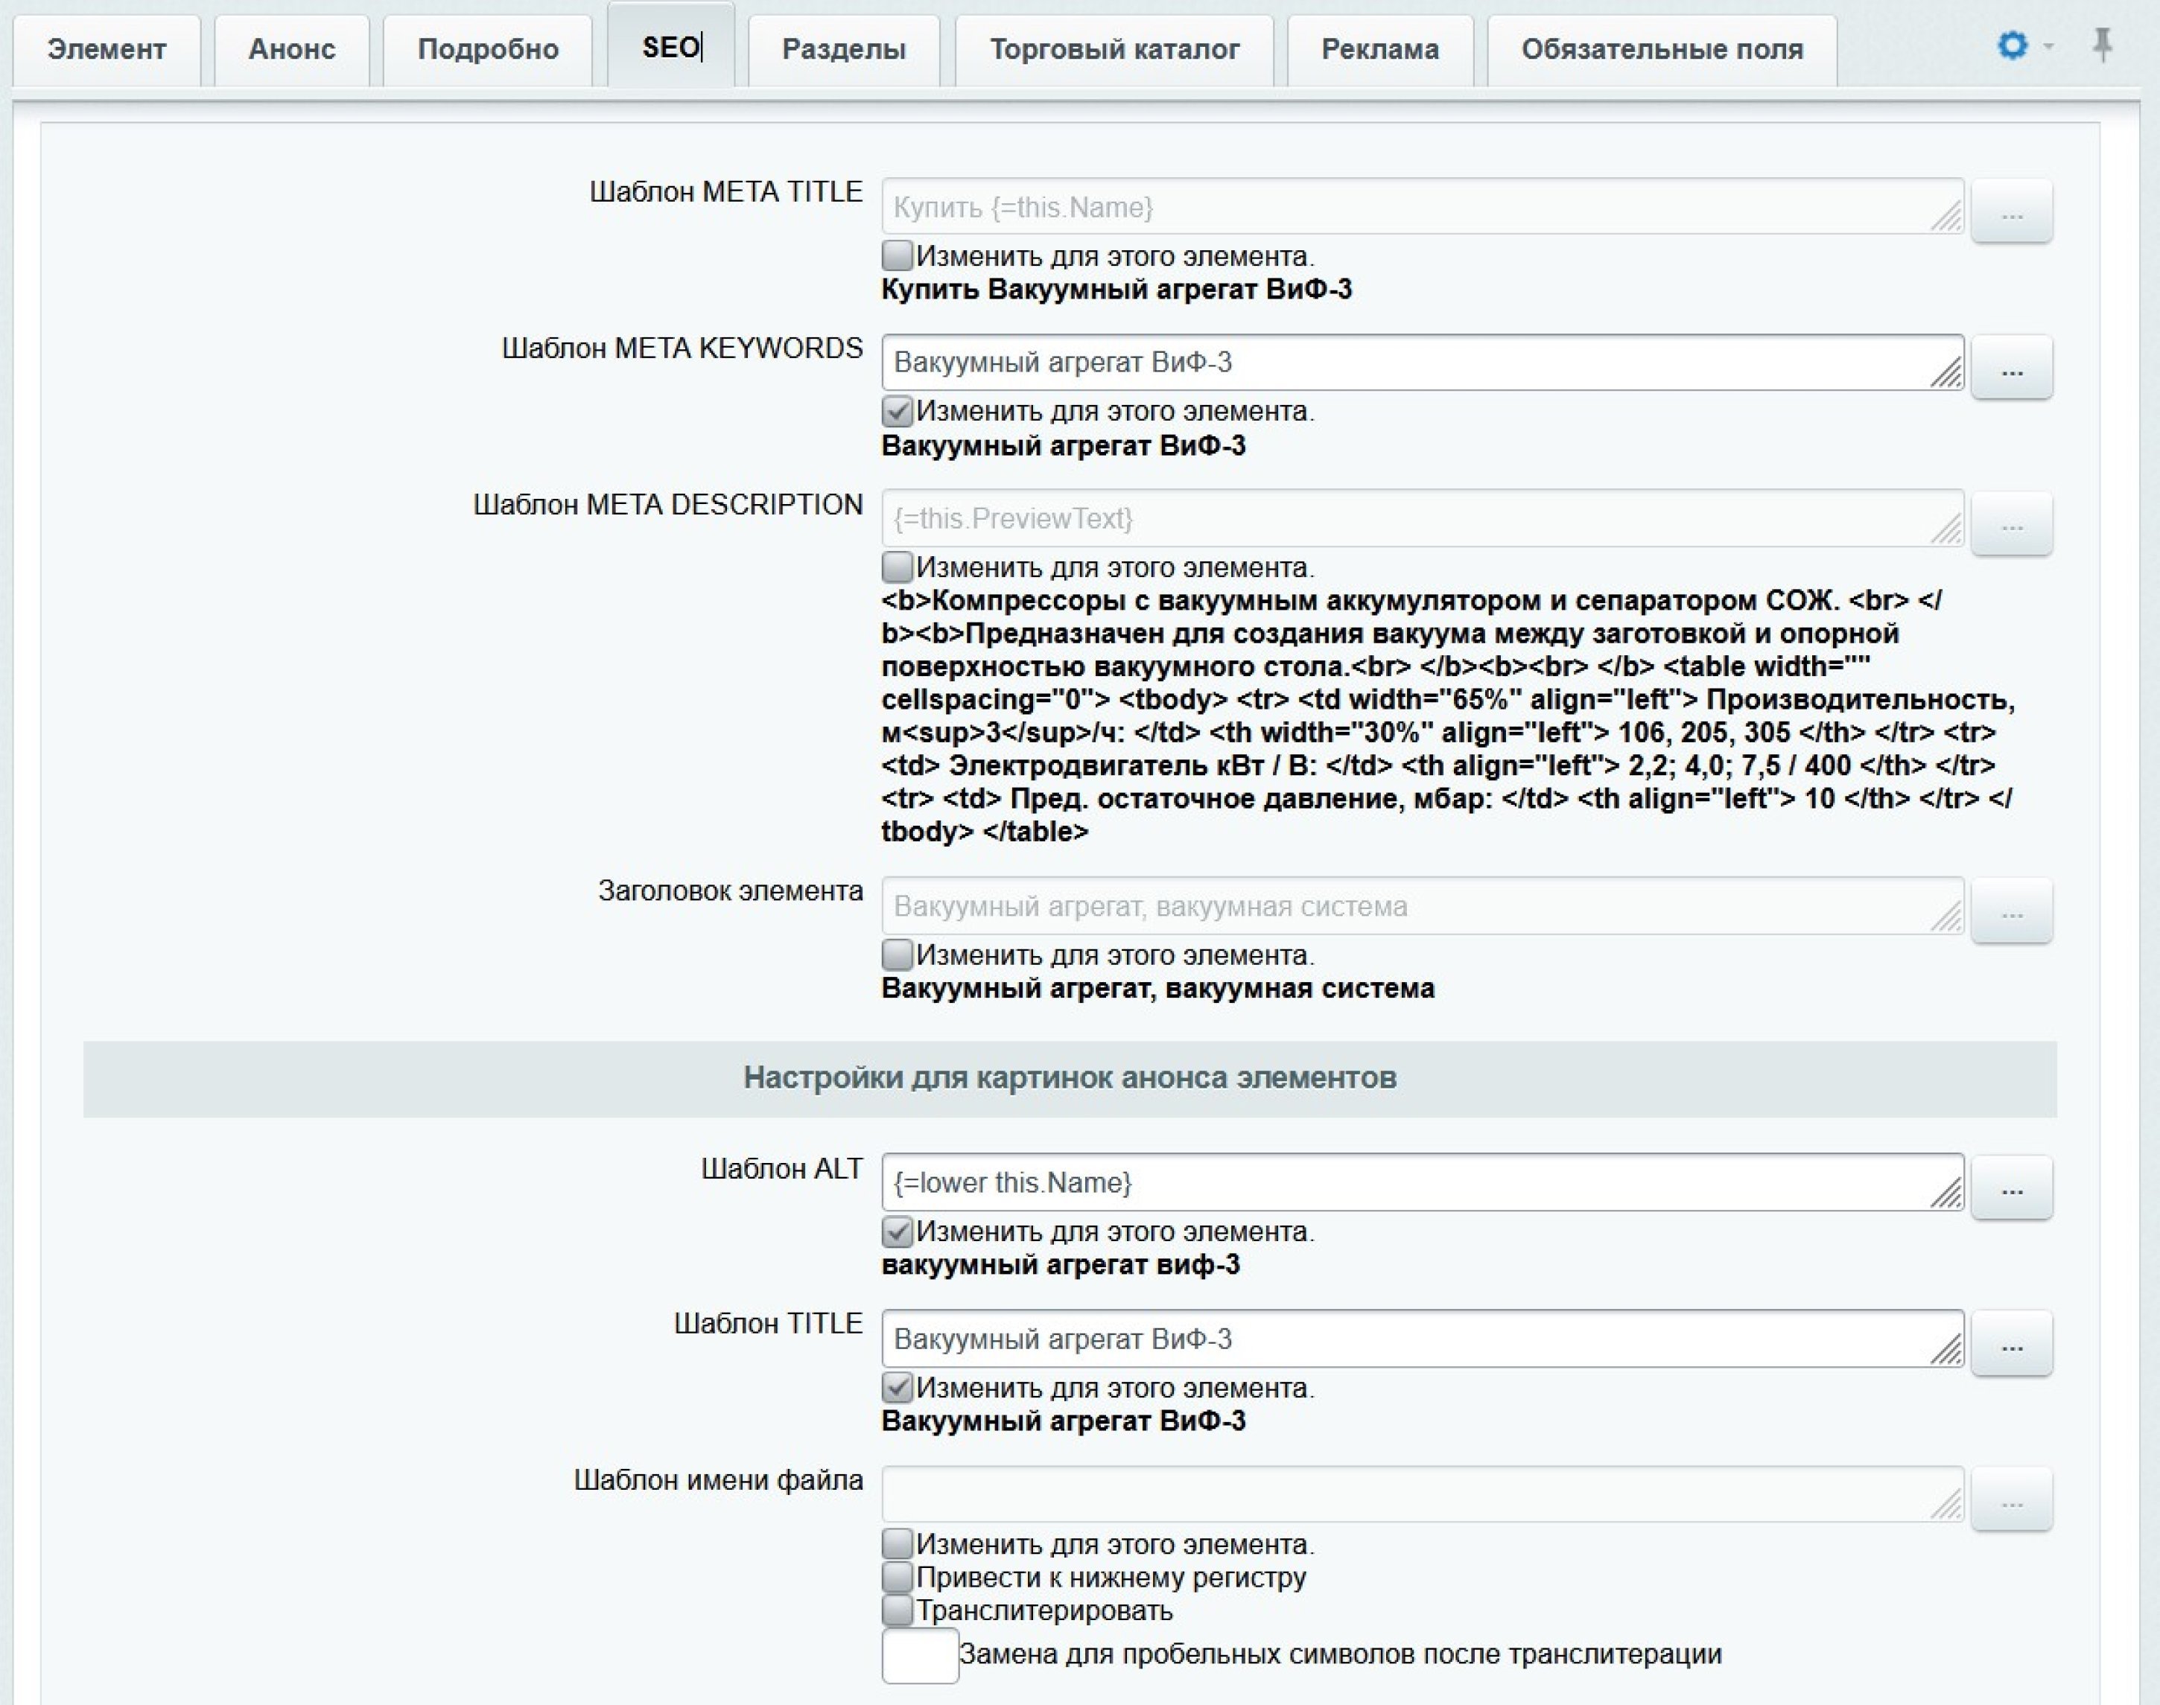Screen dimensions: 2160x1705
Task: Uncheck override checkbox under META KEYWORDS
Action: tap(897, 411)
